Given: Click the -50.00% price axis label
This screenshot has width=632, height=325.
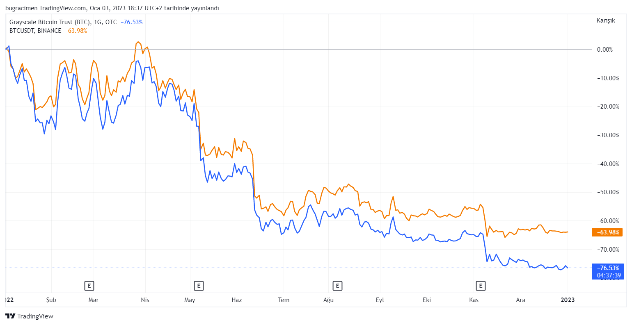Looking at the screenshot, I should tap(606, 192).
